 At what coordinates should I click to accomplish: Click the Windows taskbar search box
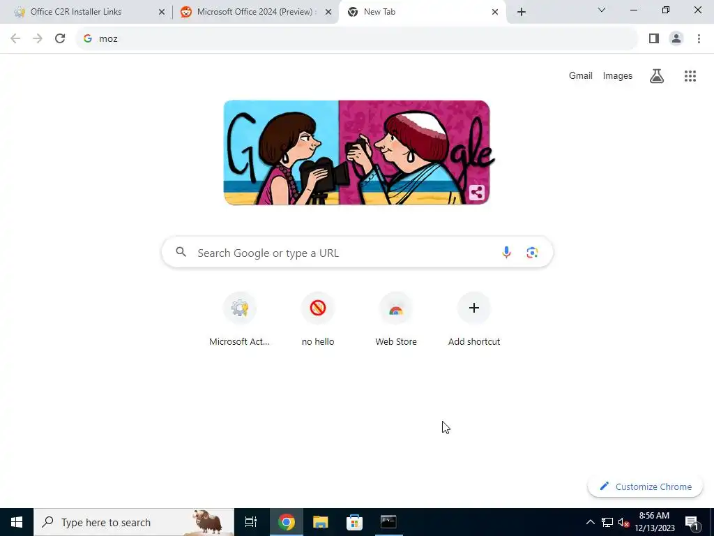click(x=134, y=522)
